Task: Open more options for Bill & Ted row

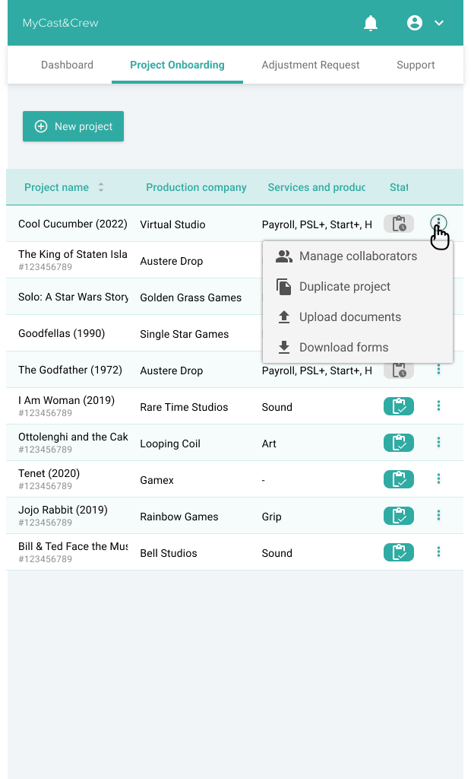Action: pyautogui.click(x=439, y=552)
